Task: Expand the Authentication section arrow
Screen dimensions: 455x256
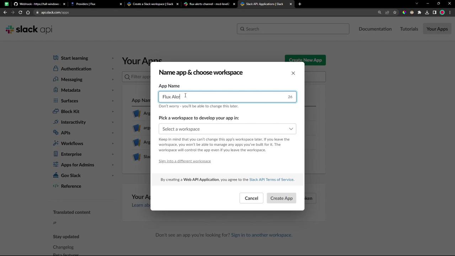Action: click(113, 69)
